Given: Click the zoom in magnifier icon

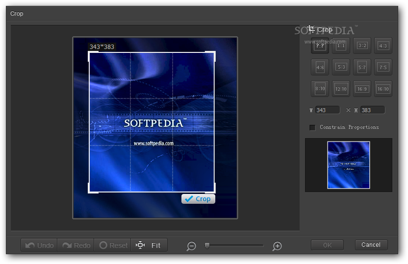Looking at the screenshot, I should (277, 246).
